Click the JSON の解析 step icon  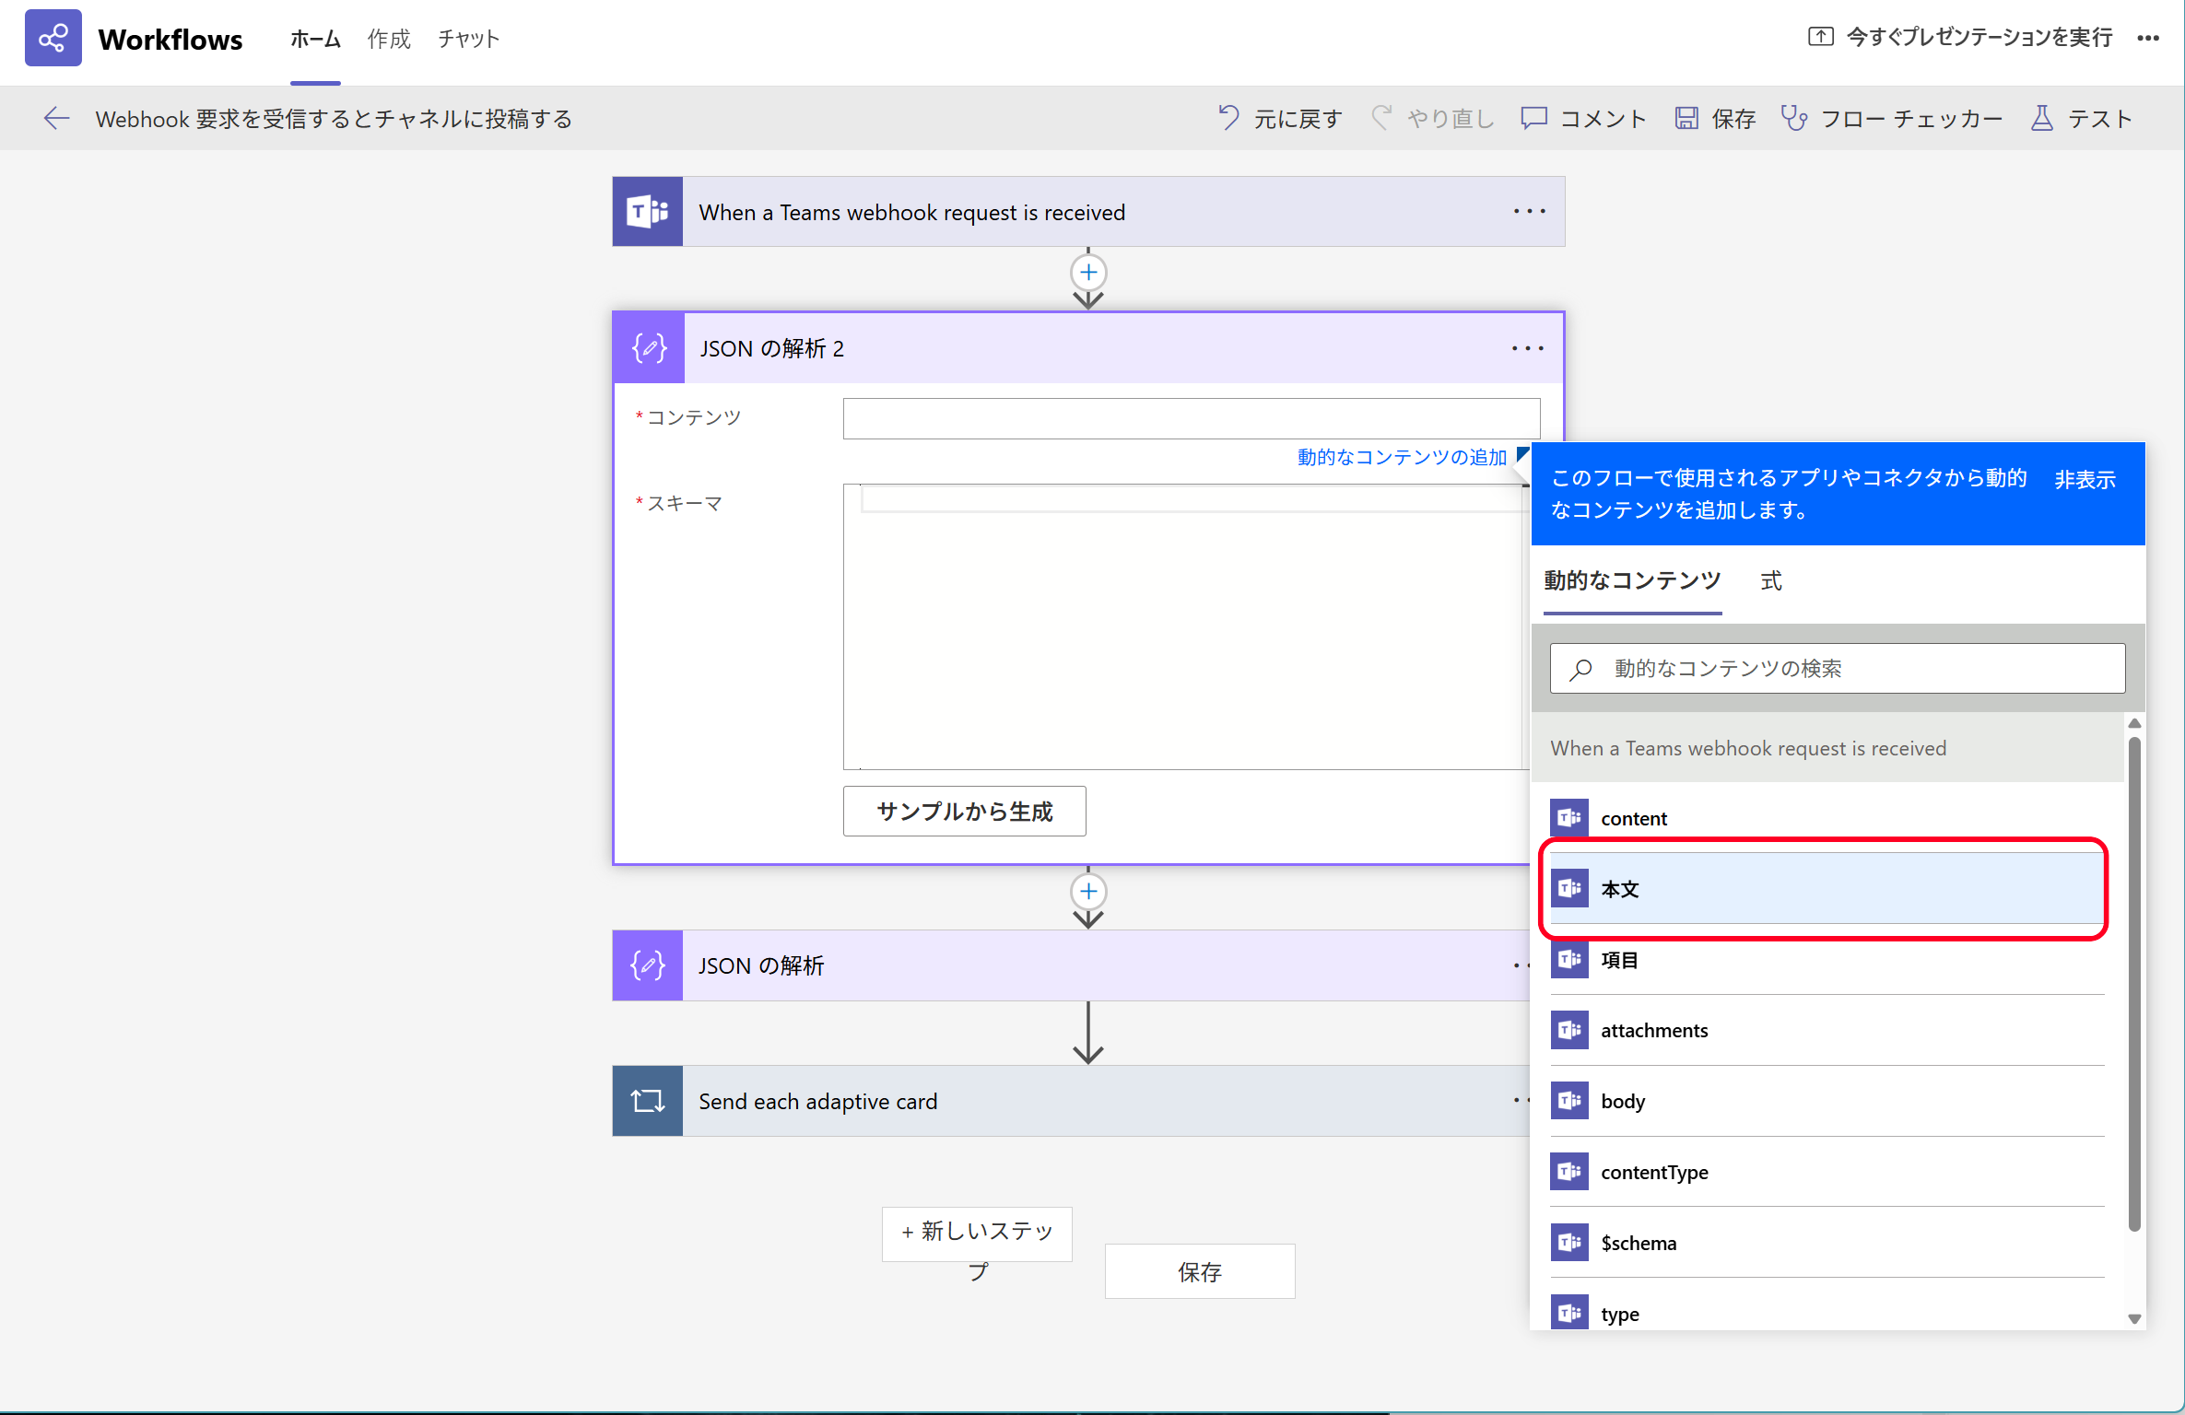pyautogui.click(x=648, y=965)
